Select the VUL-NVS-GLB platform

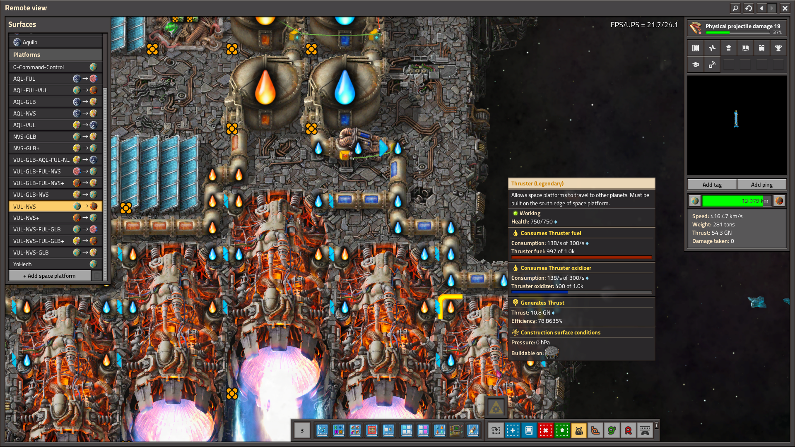(x=55, y=252)
